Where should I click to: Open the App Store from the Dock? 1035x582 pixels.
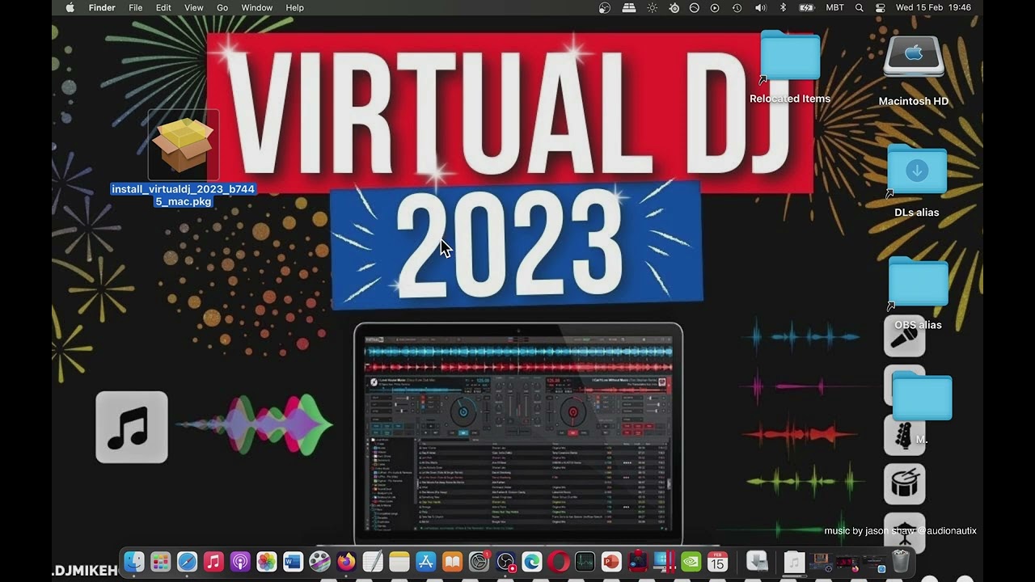[426, 561]
